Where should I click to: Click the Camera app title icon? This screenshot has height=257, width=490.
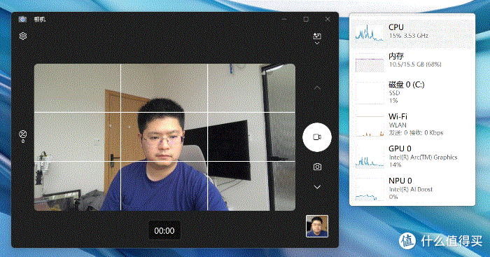22,20
